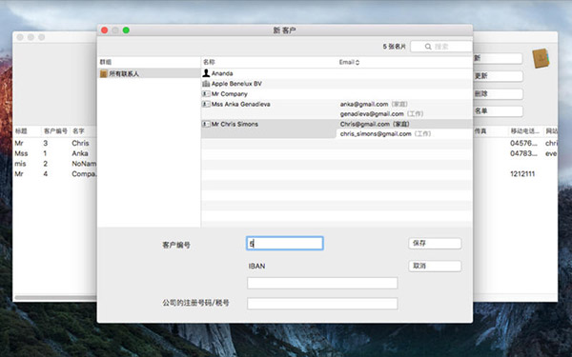Click the Apple Benelux BV company icon
Image resolution: width=572 pixels, height=357 pixels.
coord(206,84)
